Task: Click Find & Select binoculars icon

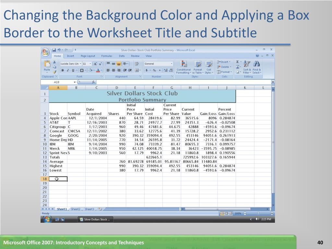Action: pos(257,67)
